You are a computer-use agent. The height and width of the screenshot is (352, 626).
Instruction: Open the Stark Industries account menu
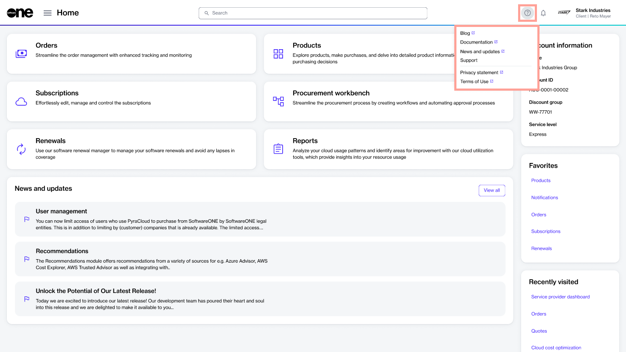[585, 13]
